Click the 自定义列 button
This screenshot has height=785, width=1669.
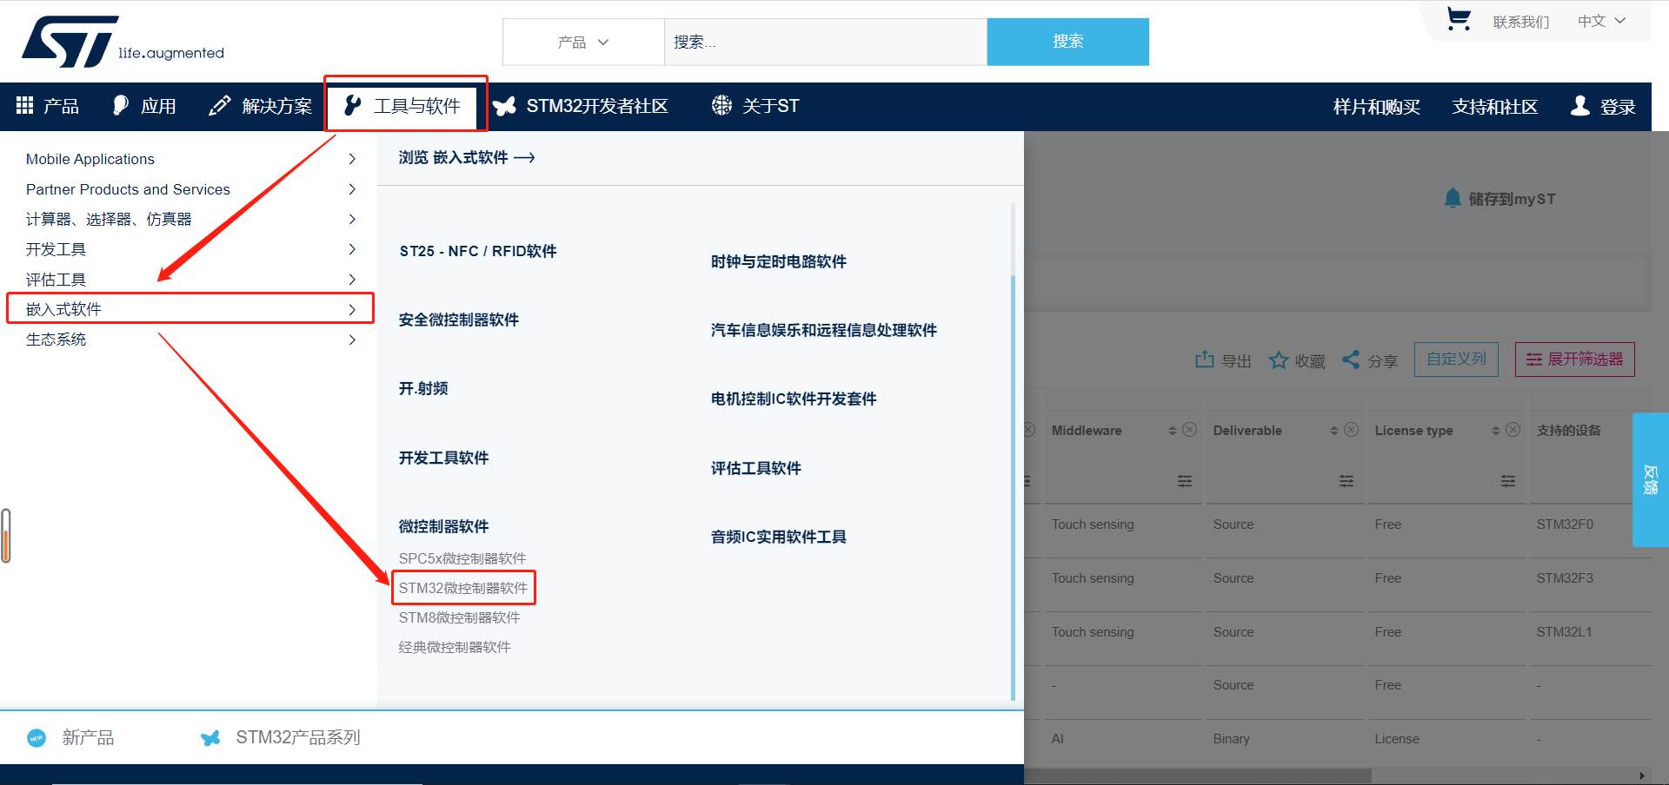pos(1456,359)
